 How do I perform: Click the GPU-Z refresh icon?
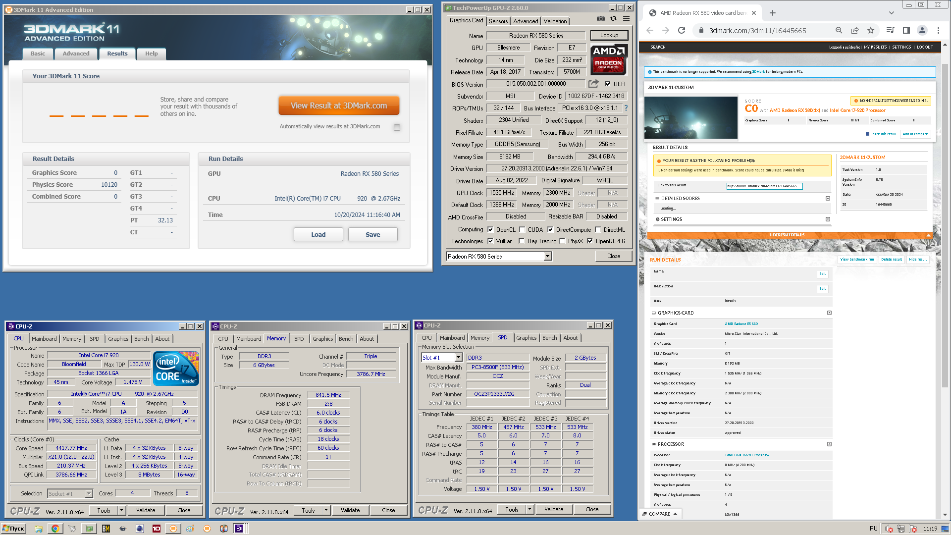click(x=613, y=19)
